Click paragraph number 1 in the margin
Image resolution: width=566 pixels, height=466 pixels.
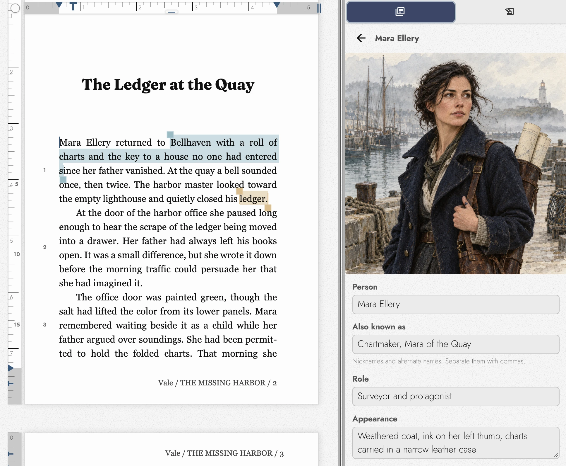pyautogui.click(x=44, y=170)
